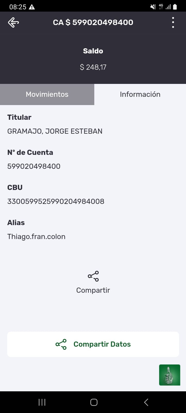Image resolution: width=186 pixels, height=413 pixels.
Task: Tap the Saldo amount $ 248,17
Action: [93, 67]
